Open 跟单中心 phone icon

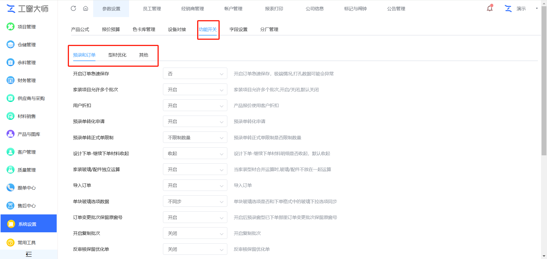pos(11,188)
